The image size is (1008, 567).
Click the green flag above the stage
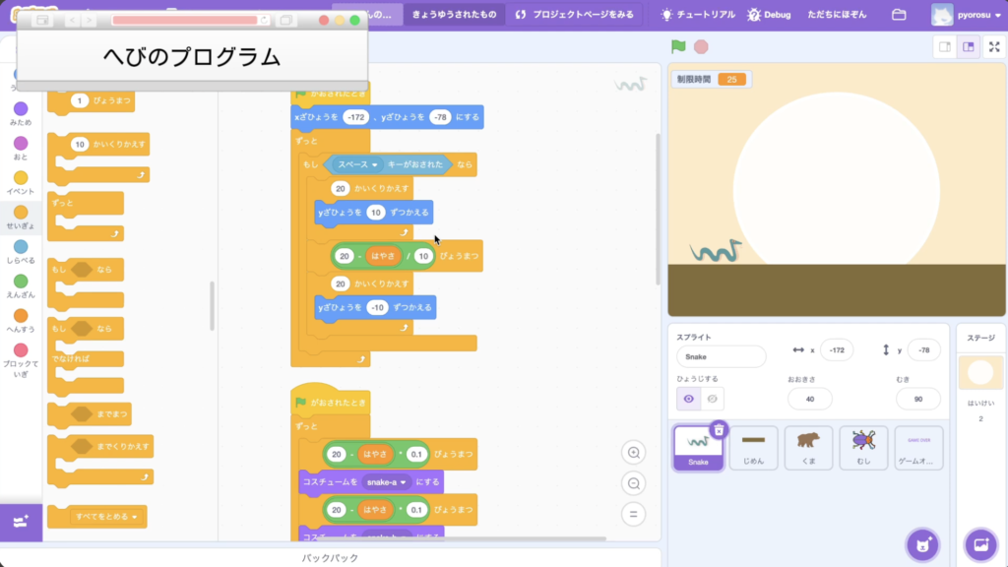coord(677,46)
